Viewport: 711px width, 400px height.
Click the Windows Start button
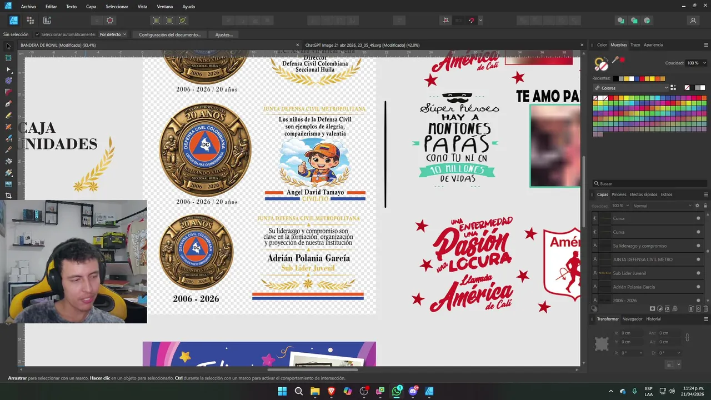[x=282, y=391]
